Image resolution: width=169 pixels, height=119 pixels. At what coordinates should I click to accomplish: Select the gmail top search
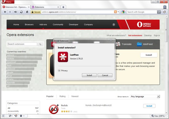(x=19, y=76)
